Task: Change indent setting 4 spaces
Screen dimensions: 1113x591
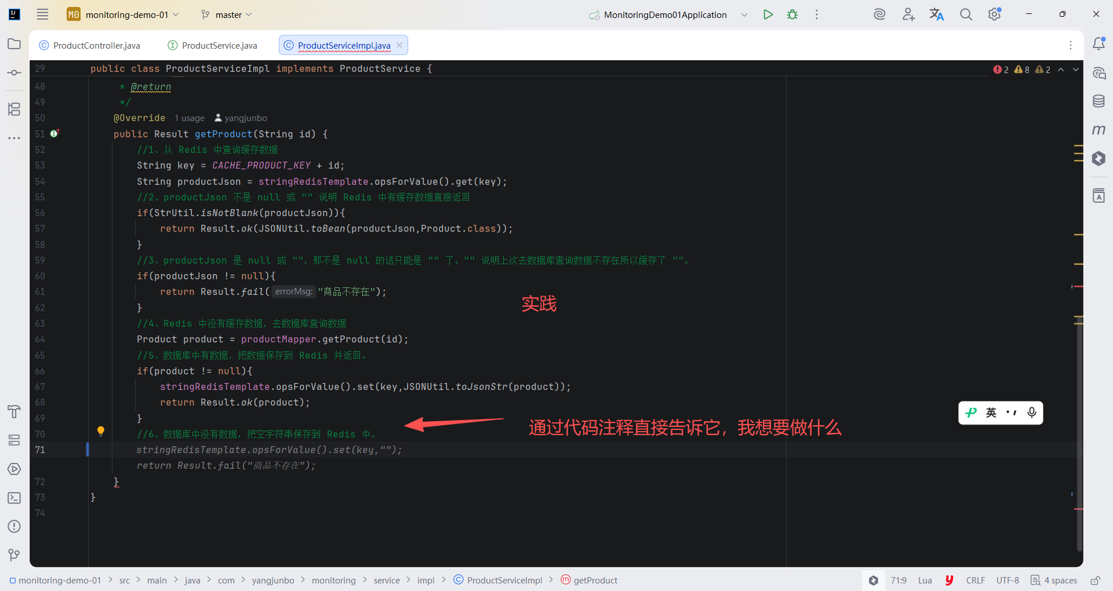Action: (x=1054, y=580)
